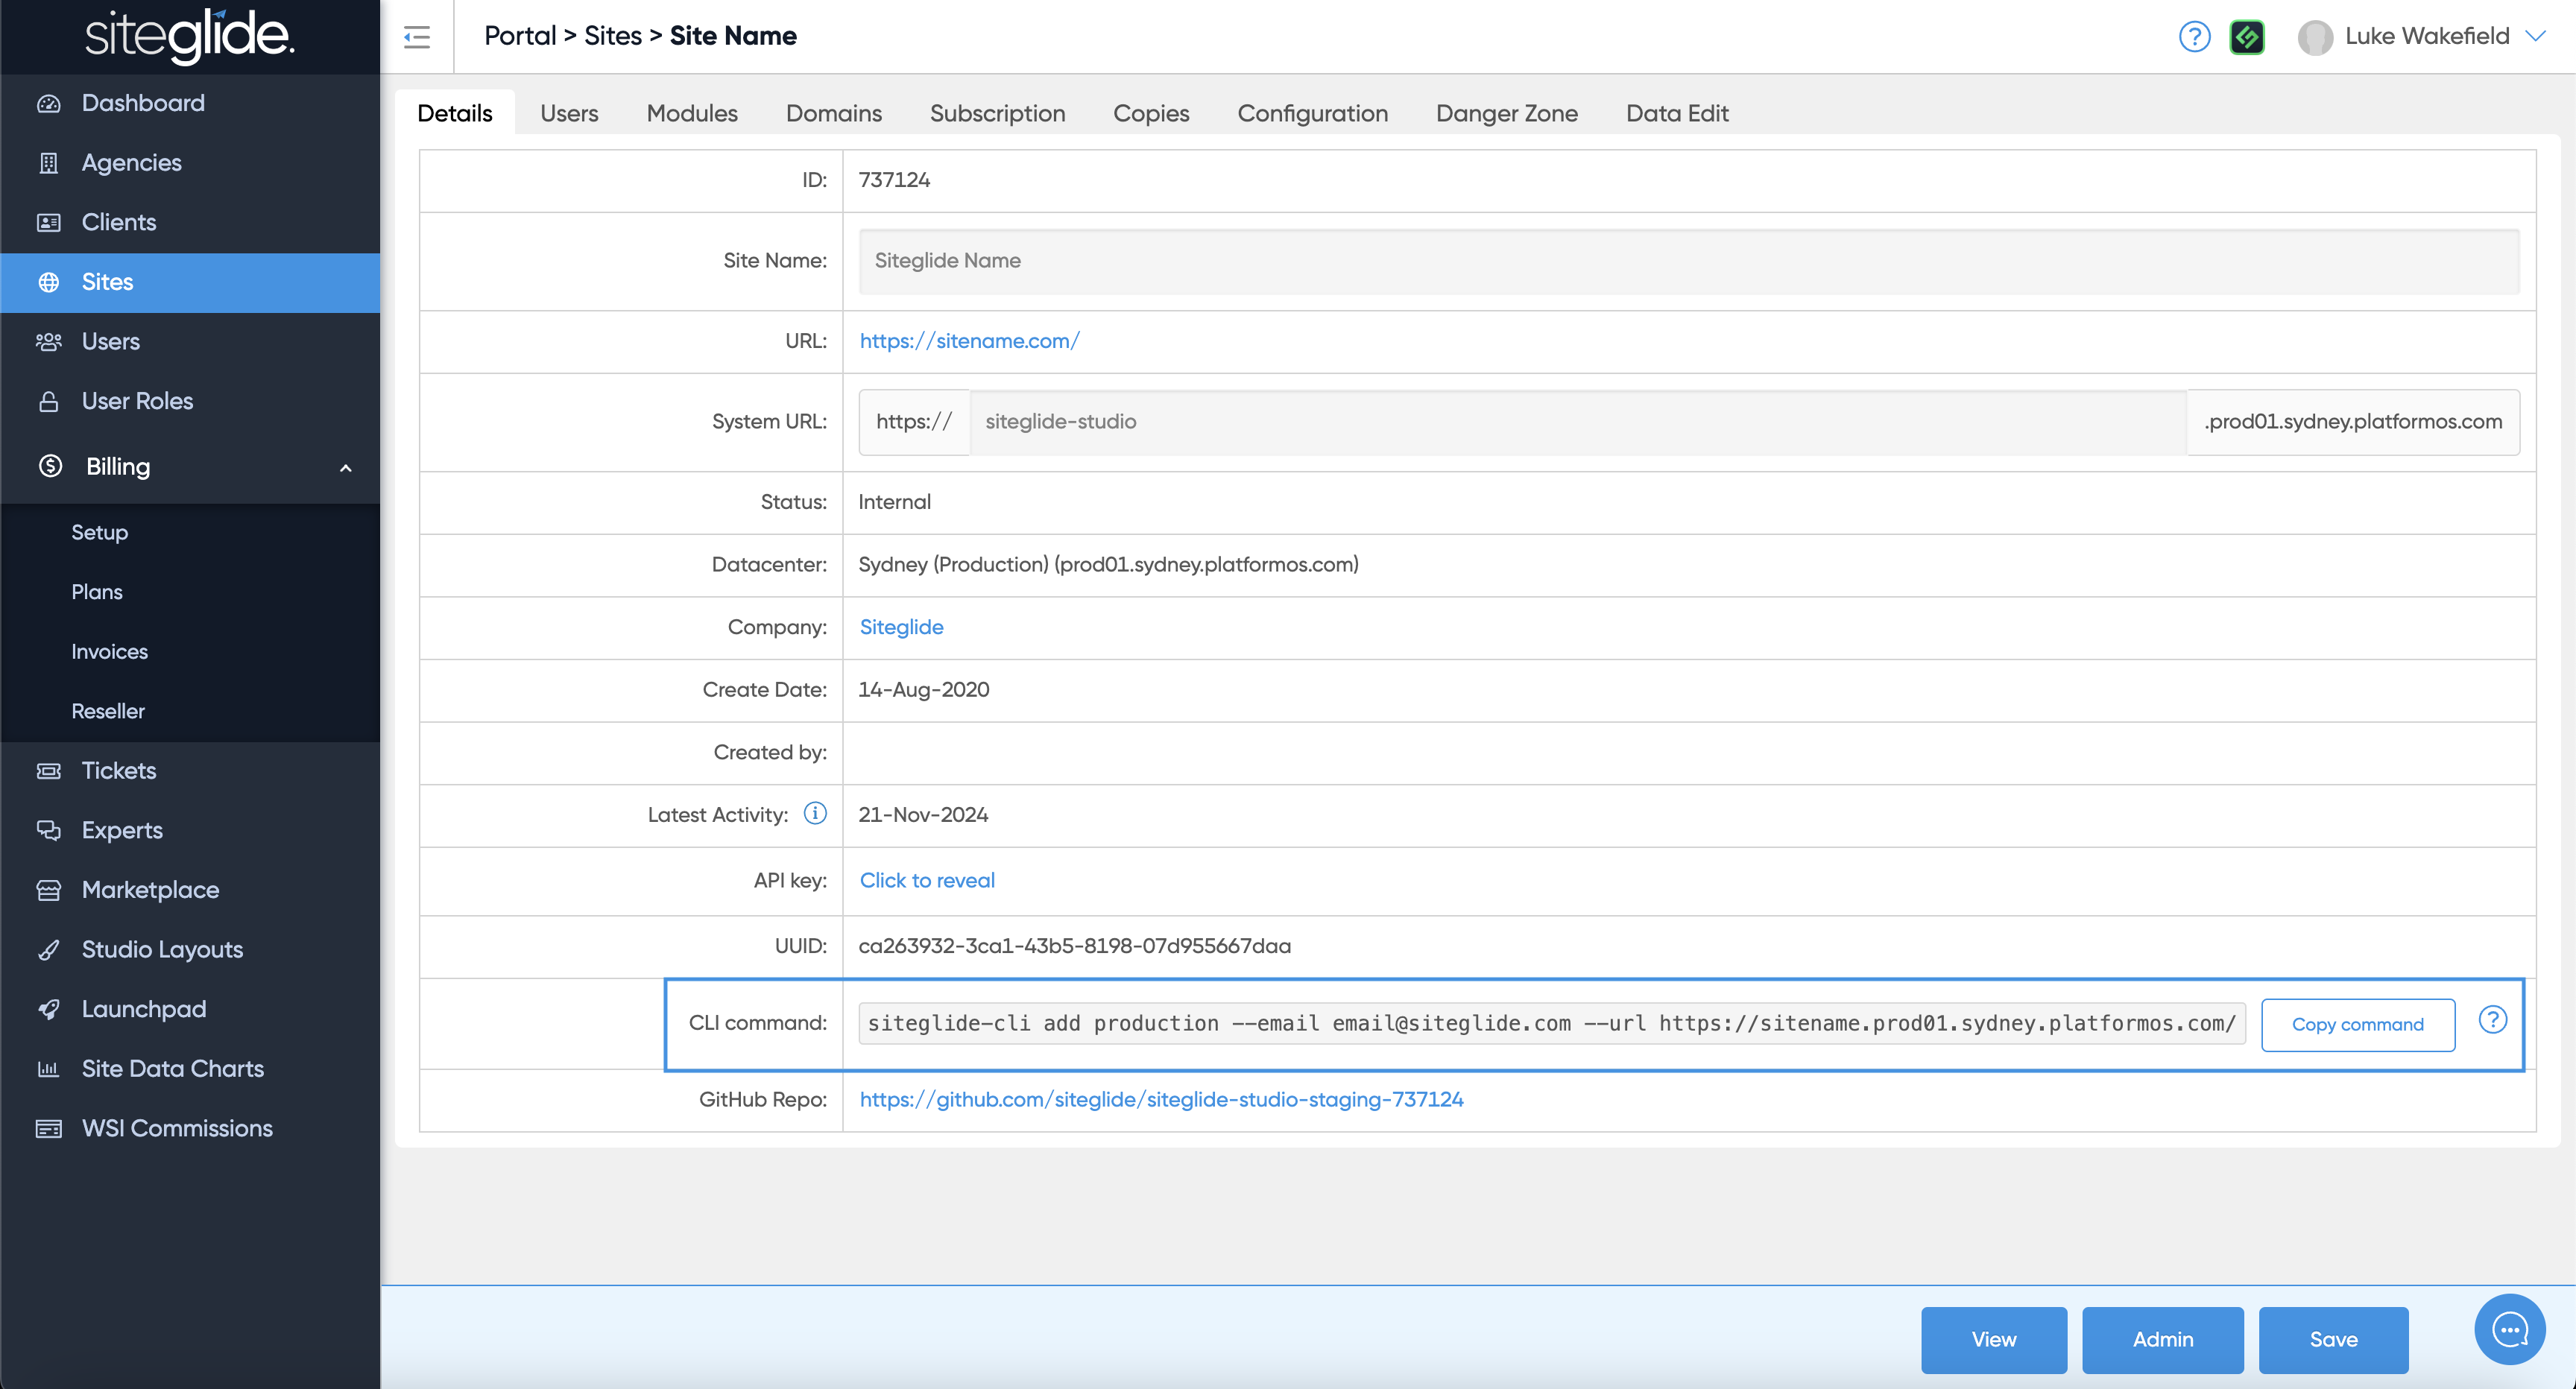
Task: Open the GitHub Repo link
Action: pos(1161,1099)
